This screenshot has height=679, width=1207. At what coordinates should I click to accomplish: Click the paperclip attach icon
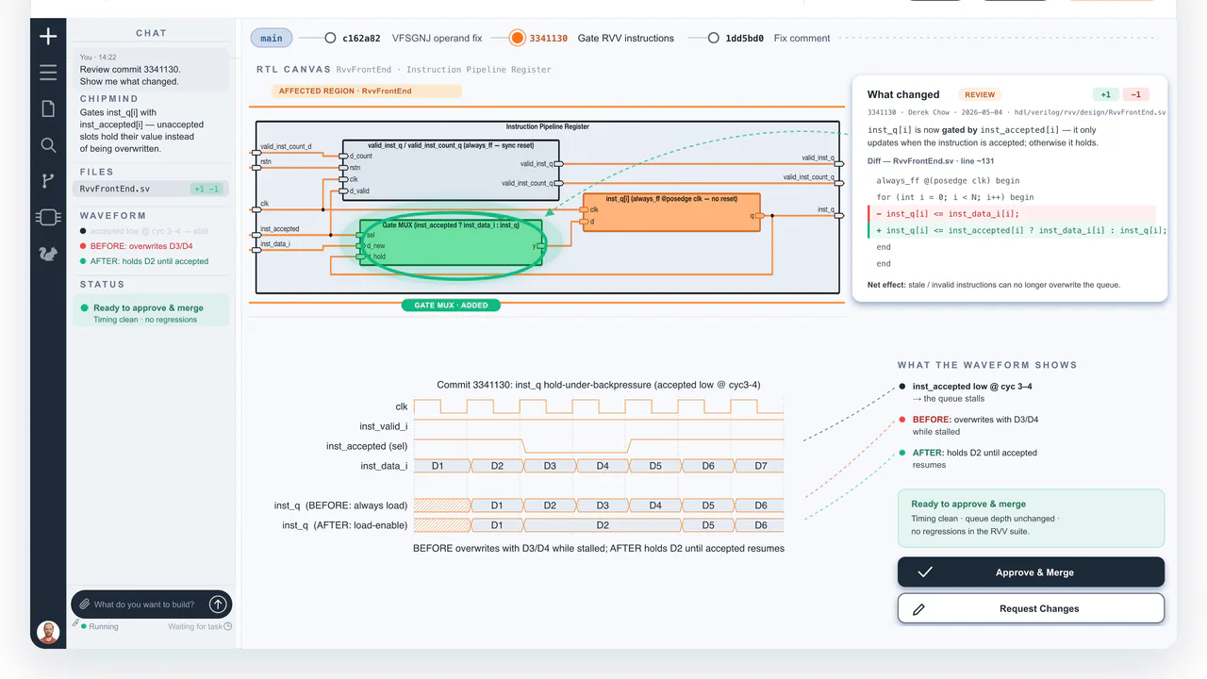[x=84, y=604]
